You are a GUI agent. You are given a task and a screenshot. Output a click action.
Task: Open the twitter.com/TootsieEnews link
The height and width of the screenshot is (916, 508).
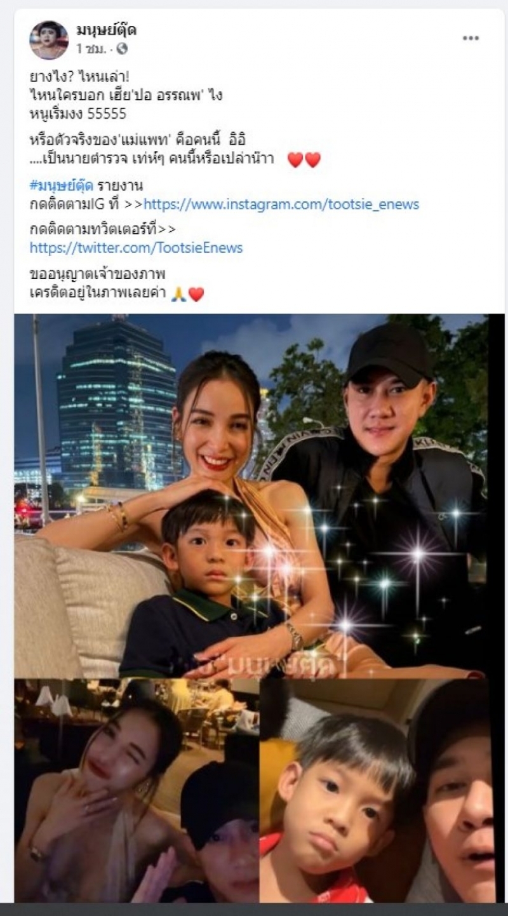tap(136, 248)
